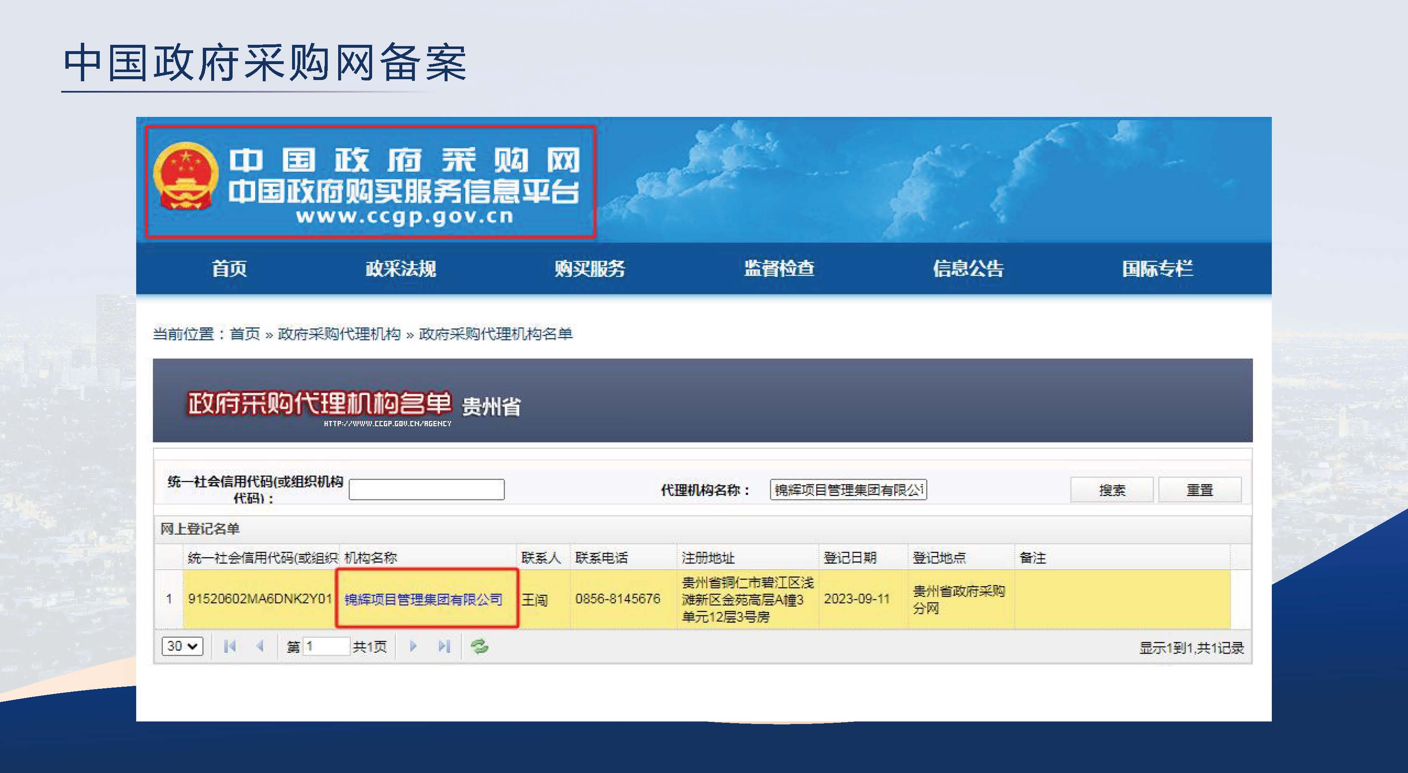Click the 登记日期 column header
The width and height of the screenshot is (1408, 773).
coord(864,558)
